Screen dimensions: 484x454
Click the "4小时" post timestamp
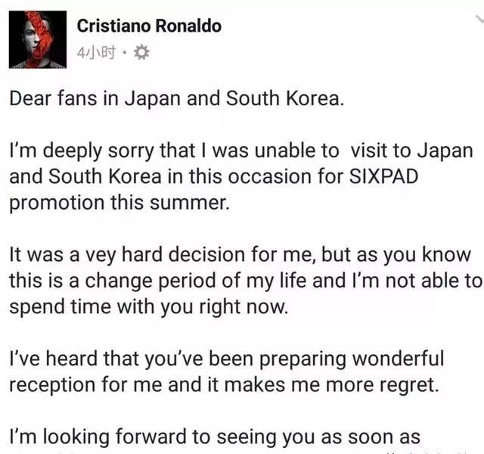coord(98,53)
